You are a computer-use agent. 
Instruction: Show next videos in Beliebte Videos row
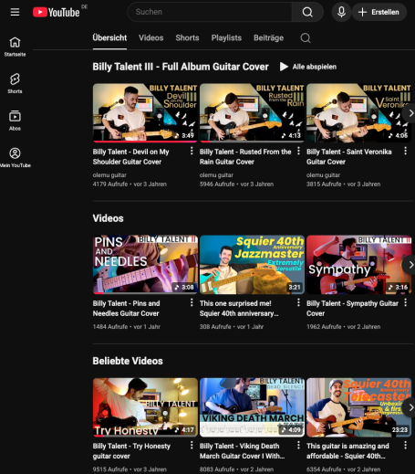pos(409,407)
